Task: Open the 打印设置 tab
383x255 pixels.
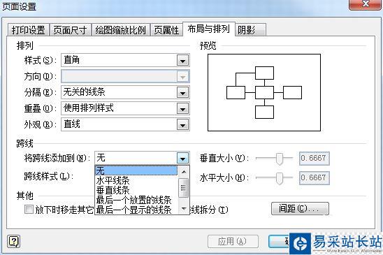Action: (x=29, y=30)
